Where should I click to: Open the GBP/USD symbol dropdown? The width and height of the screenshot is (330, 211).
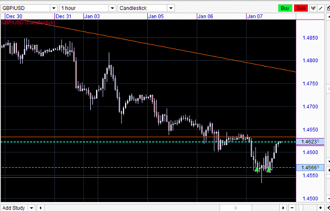[x=54, y=8]
